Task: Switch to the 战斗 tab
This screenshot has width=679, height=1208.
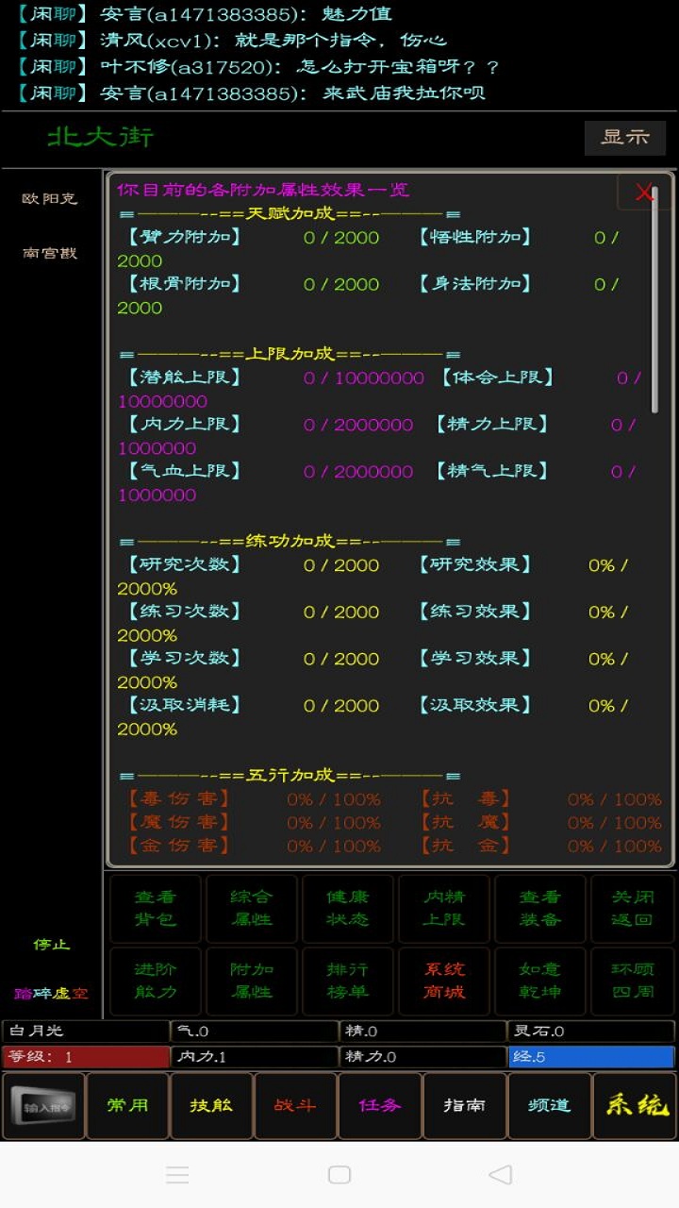Action: tap(295, 1106)
